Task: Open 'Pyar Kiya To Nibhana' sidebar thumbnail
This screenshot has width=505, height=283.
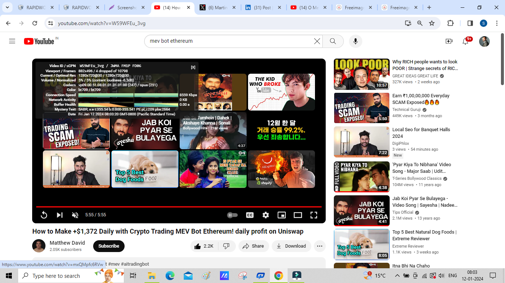Action: click(362, 177)
